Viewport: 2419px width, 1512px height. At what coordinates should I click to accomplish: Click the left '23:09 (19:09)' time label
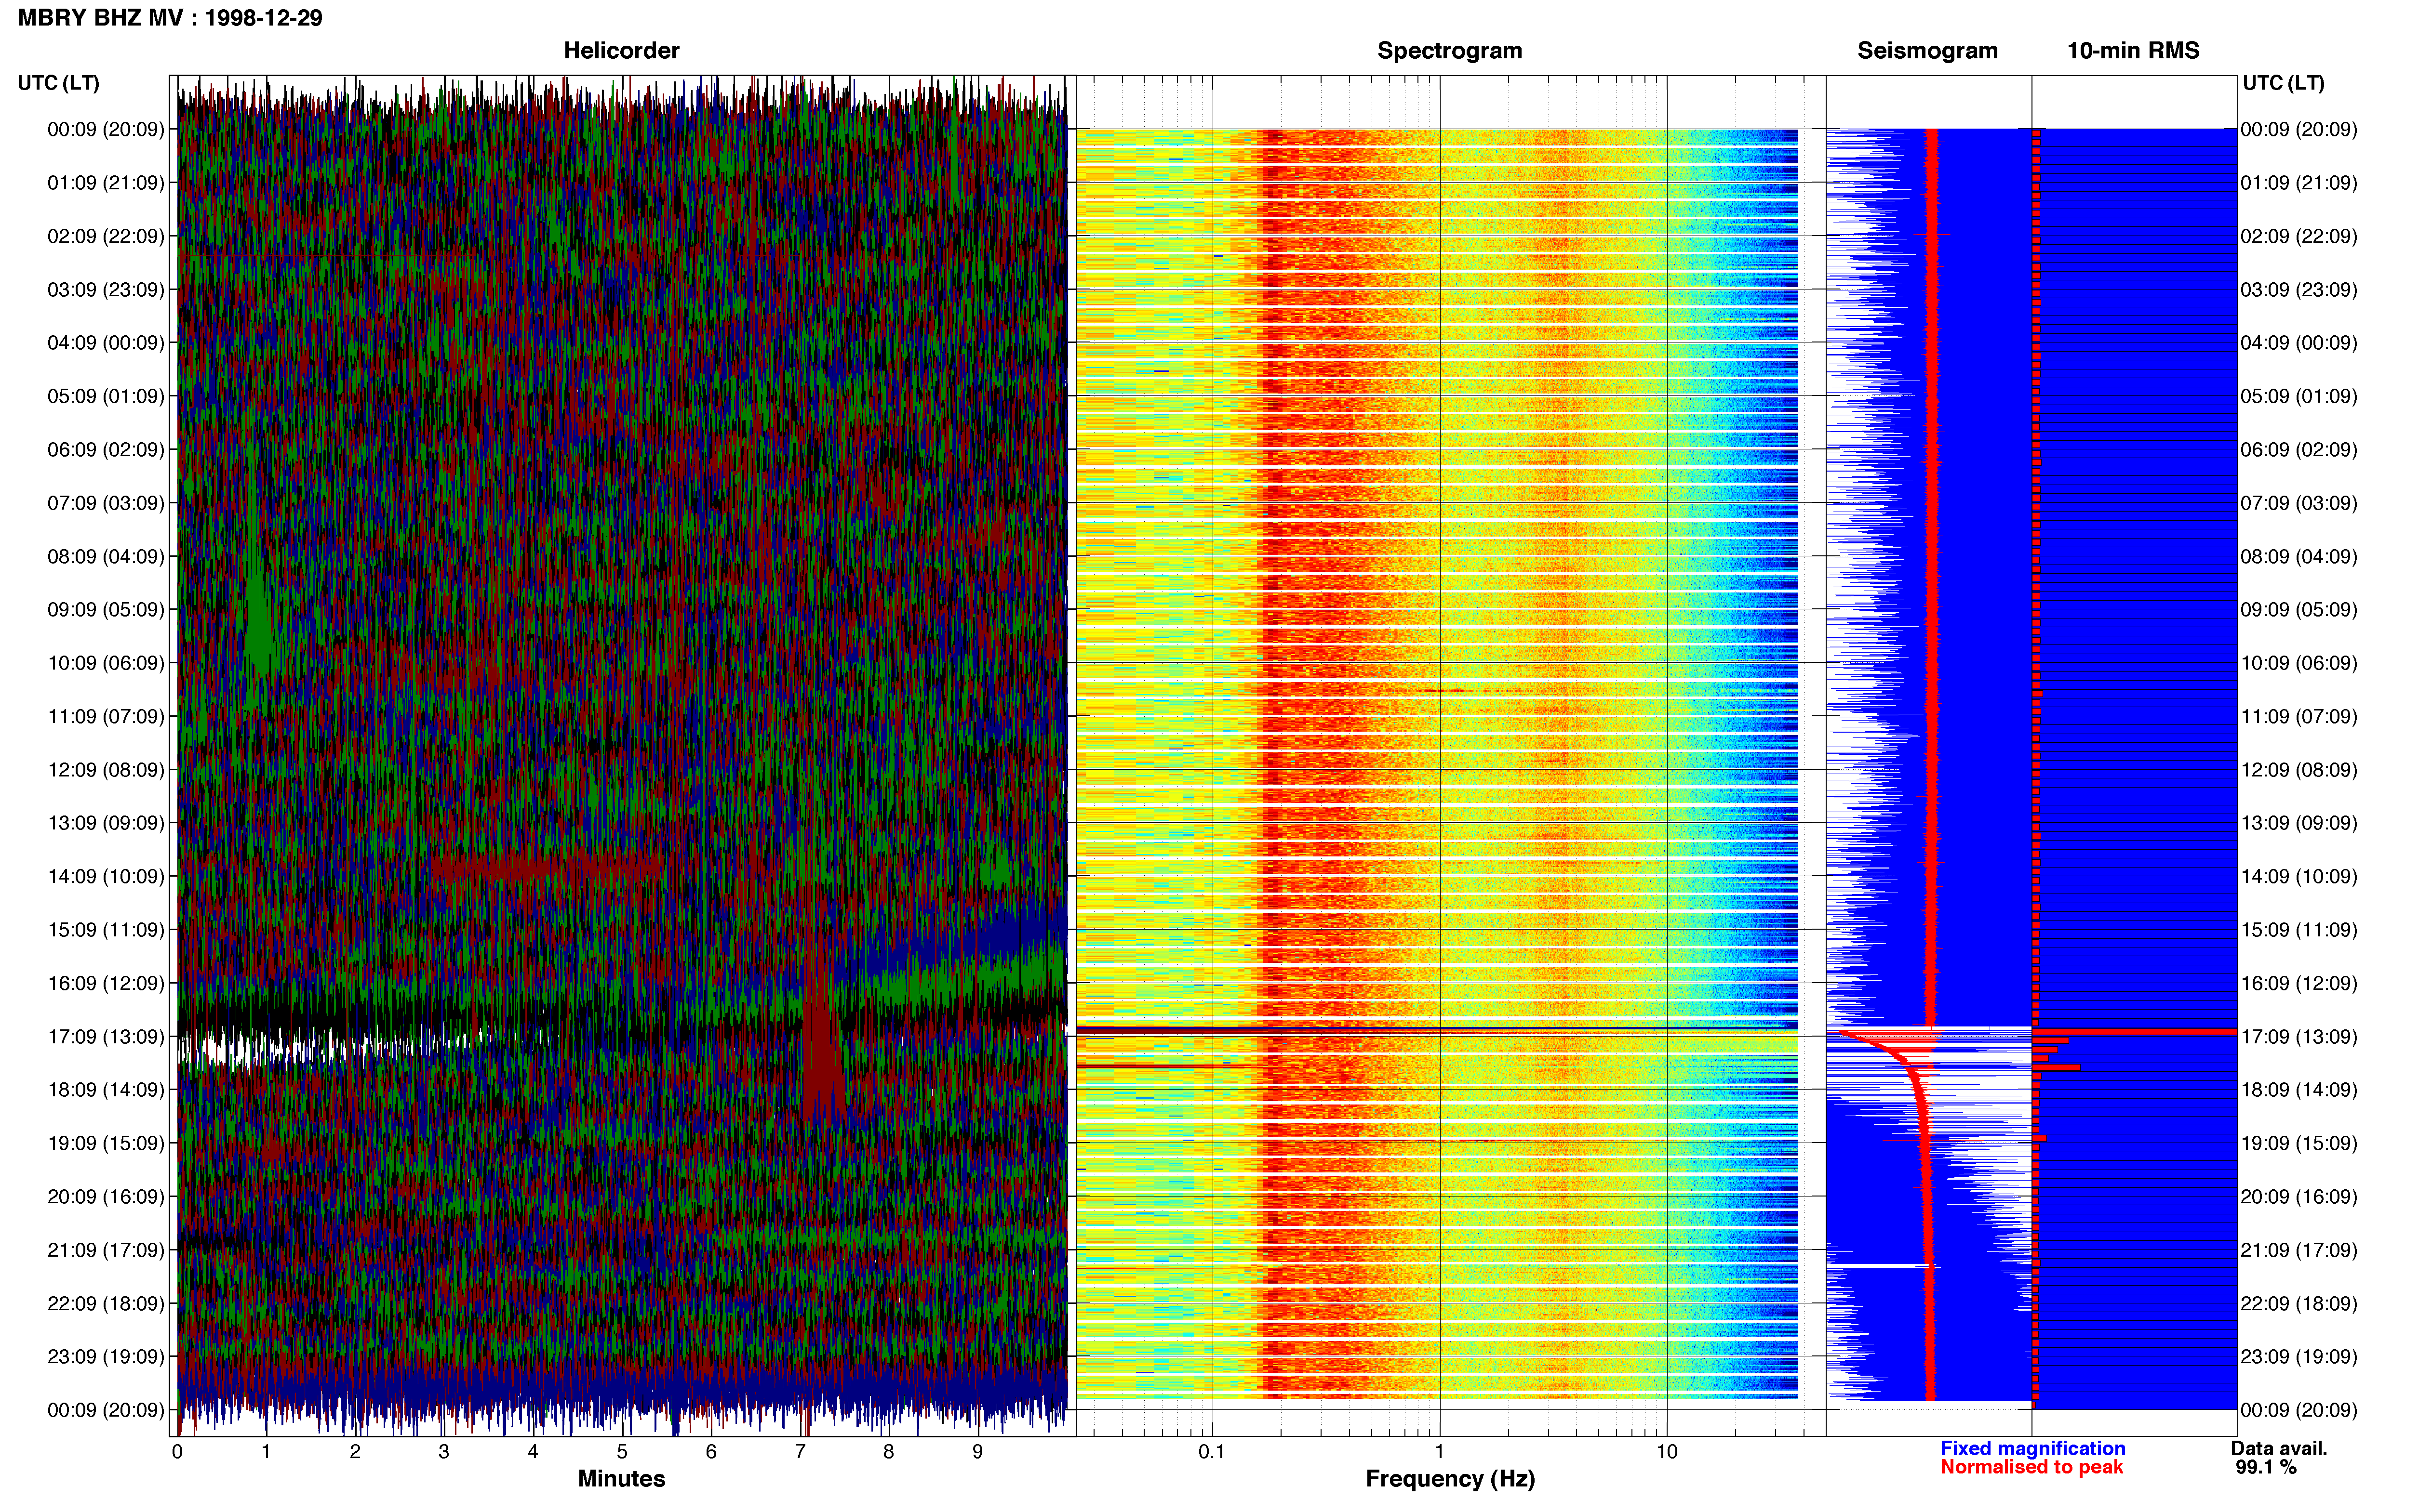pos(106,1357)
